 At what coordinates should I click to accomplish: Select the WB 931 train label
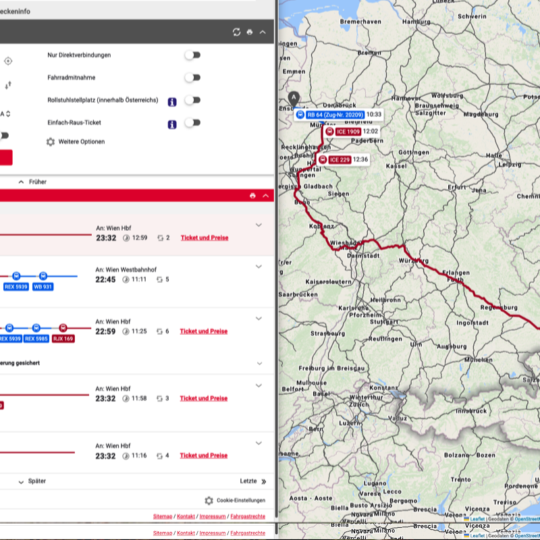click(x=43, y=286)
